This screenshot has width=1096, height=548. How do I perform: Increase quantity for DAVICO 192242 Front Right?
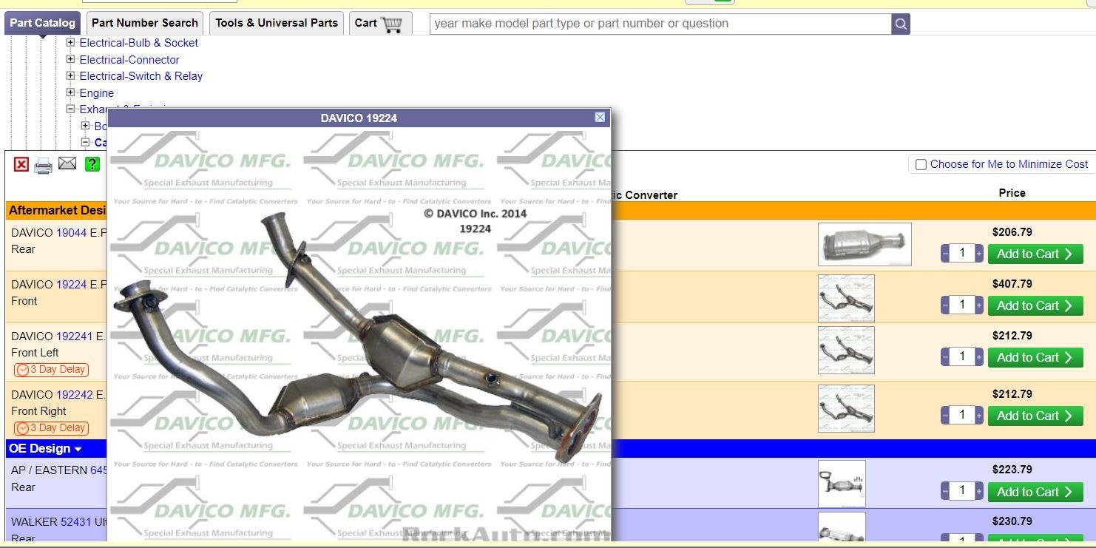click(979, 416)
